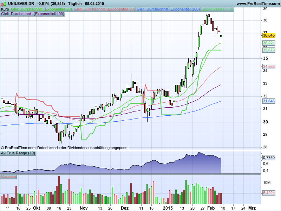This screenshot has height=211, width=281.
Task: Click the blue 31,646 EMA 200 value tag
Action: [x=269, y=101]
